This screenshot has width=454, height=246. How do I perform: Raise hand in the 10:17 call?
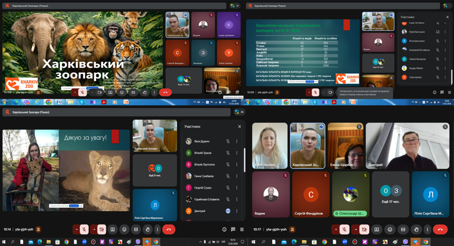[x=416, y=229]
